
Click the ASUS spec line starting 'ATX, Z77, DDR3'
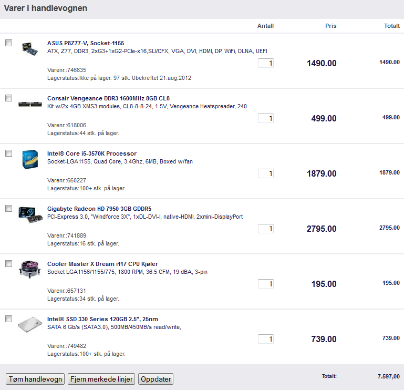click(x=157, y=51)
